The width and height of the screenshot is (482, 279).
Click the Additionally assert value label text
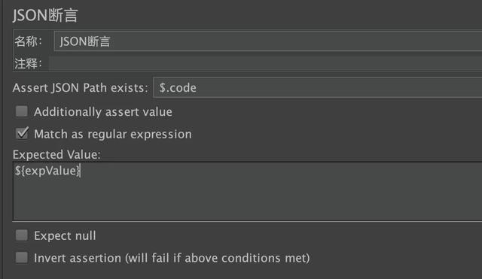[x=103, y=112]
